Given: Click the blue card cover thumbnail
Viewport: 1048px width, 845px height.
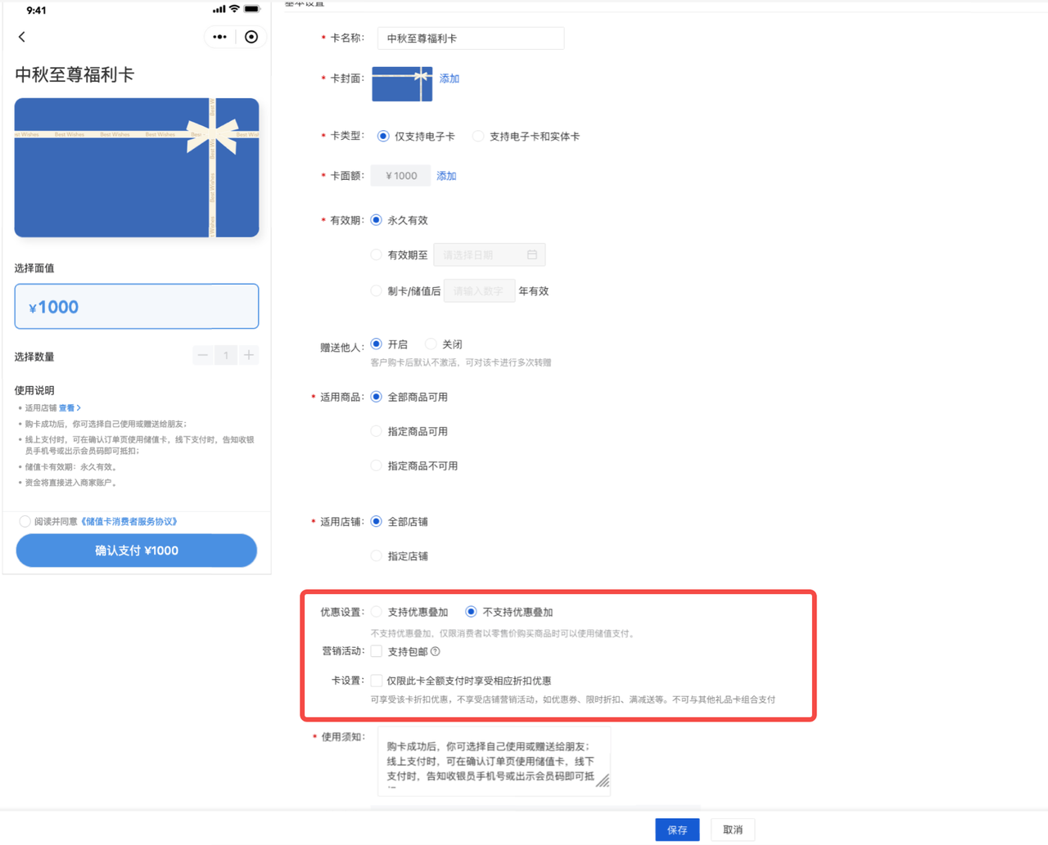Looking at the screenshot, I should pos(402,84).
